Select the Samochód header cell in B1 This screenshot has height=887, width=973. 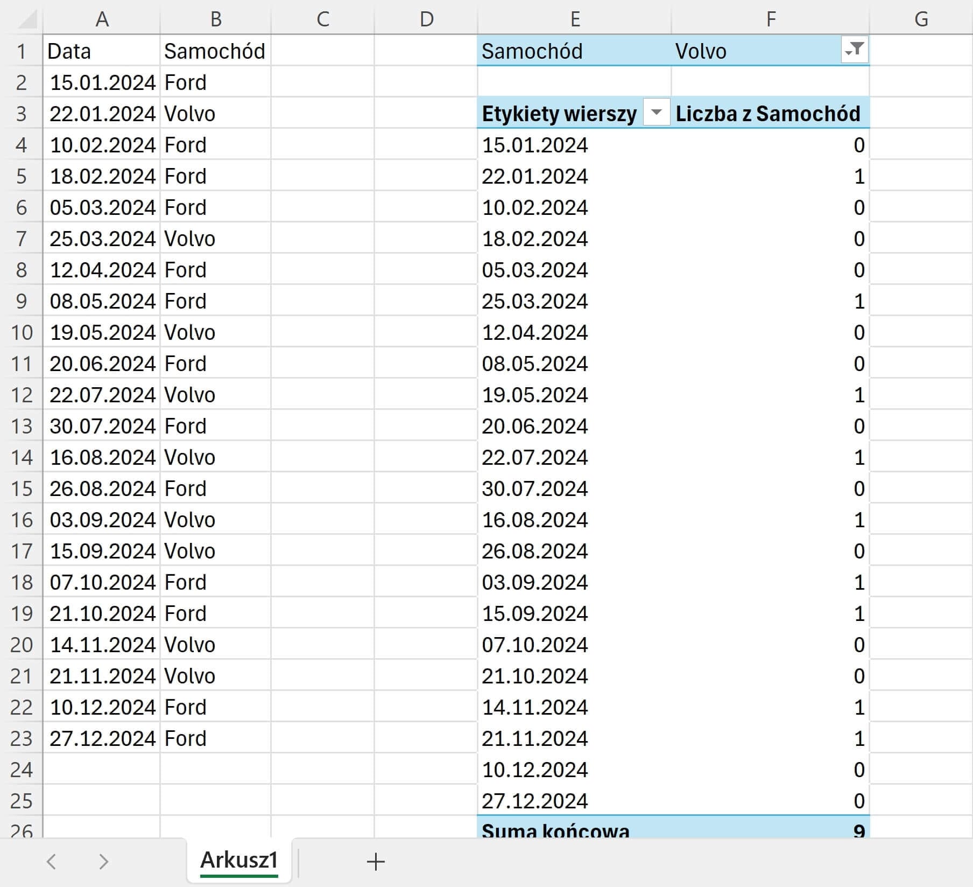coord(215,51)
